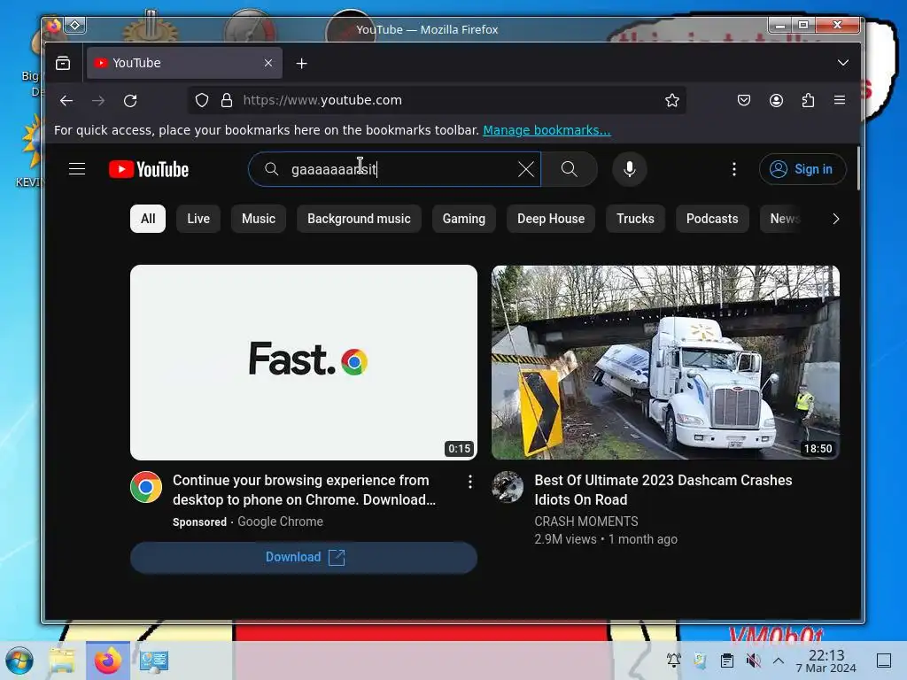Expand the hidden tray icons arrow
907x680 pixels.
779,661
